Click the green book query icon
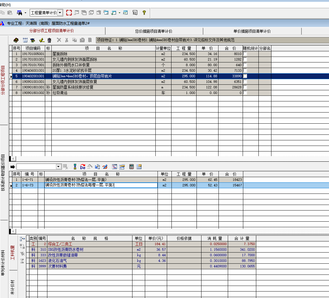The height and width of the screenshot is (298, 329). pos(16,40)
